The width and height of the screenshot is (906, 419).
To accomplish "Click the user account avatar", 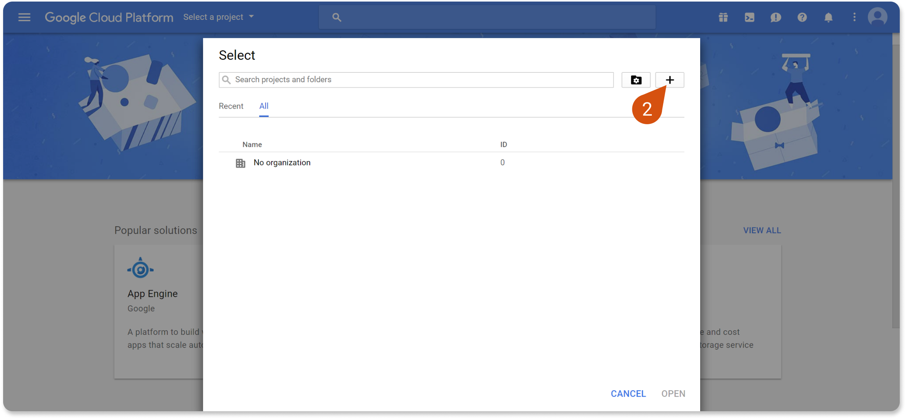I will 877,17.
